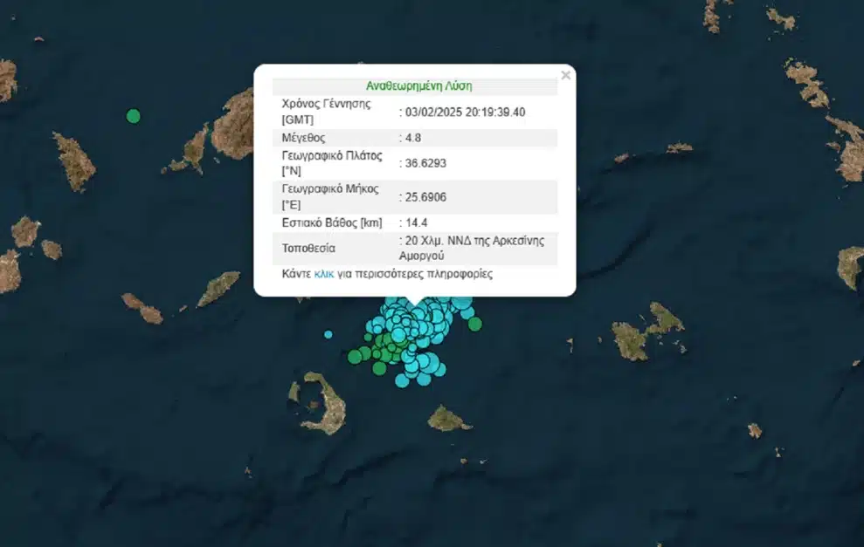Select the isolated green marker near Paros
Image resolution: width=864 pixels, height=547 pixels.
point(133,115)
